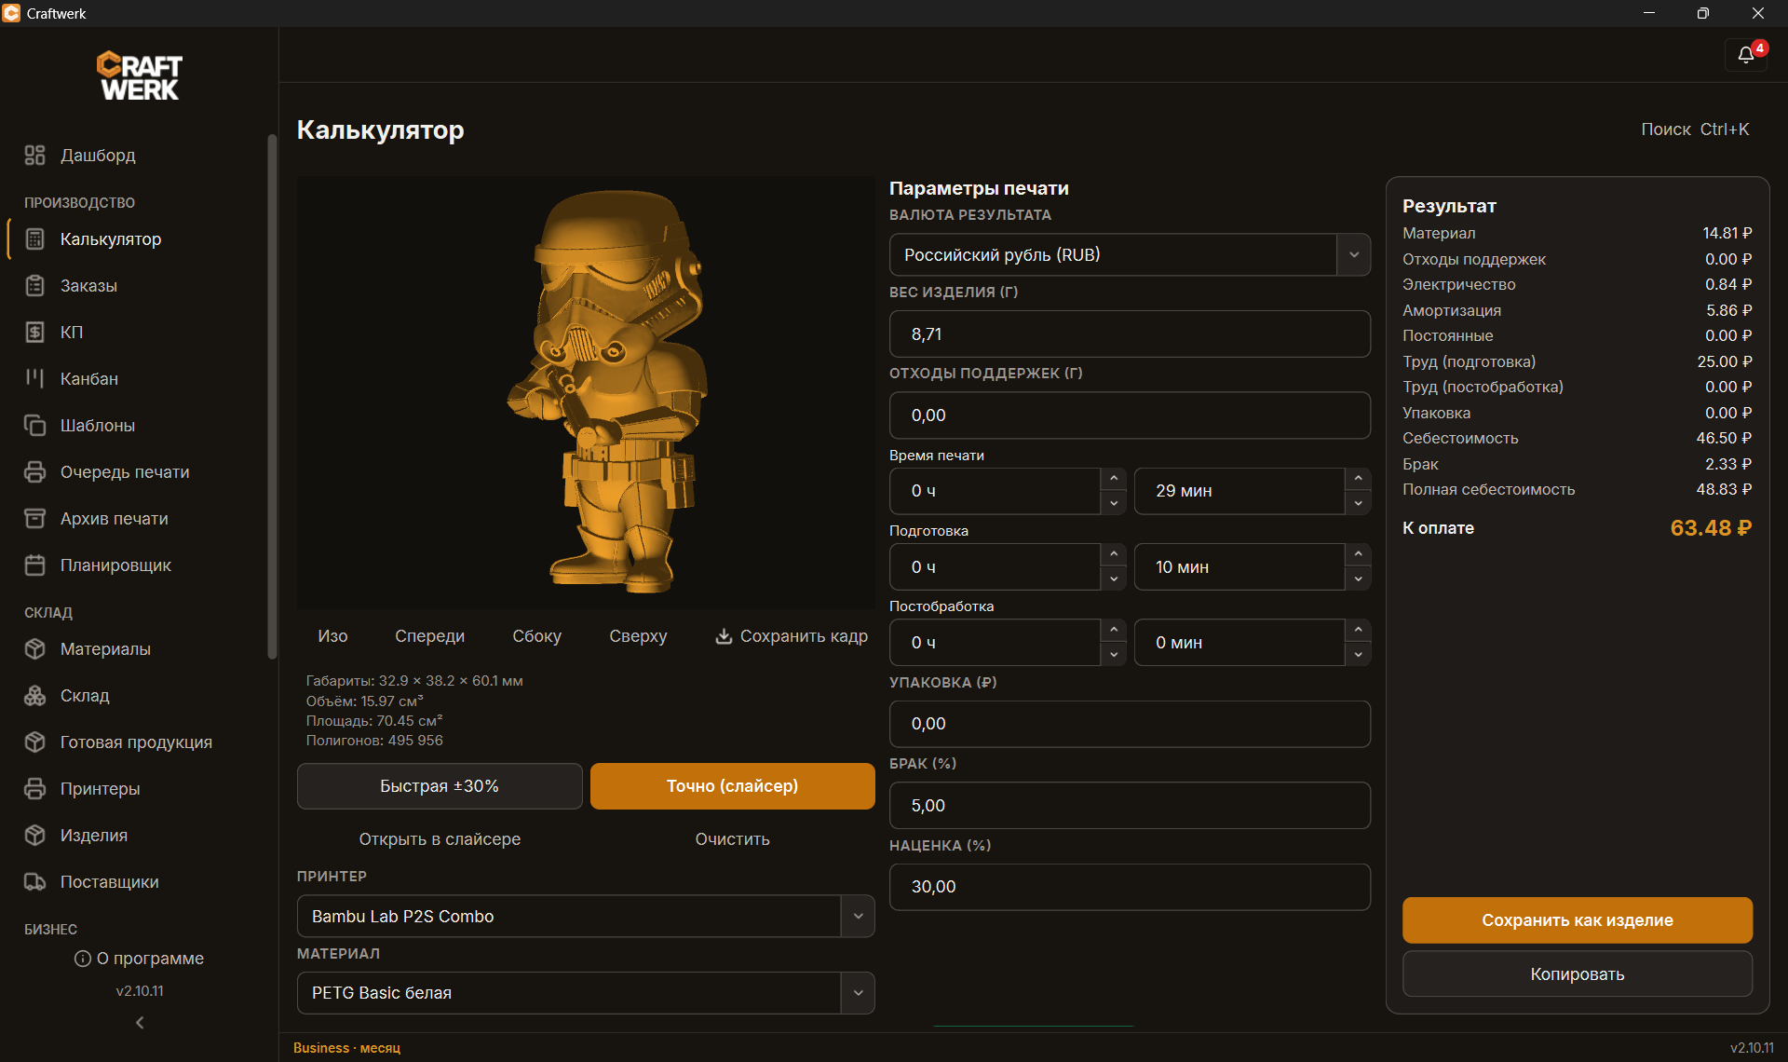1788x1062 pixels.
Task: Switch 3D view to Изо
Action: (x=332, y=636)
